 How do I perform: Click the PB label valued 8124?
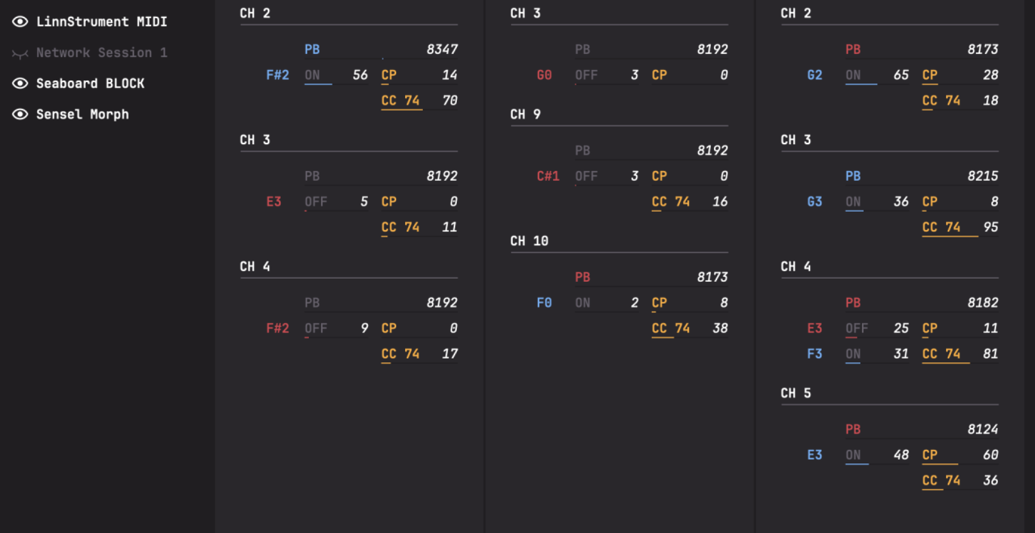point(853,430)
